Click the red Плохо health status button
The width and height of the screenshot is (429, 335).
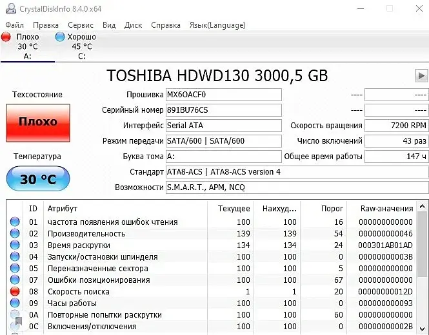pos(38,123)
